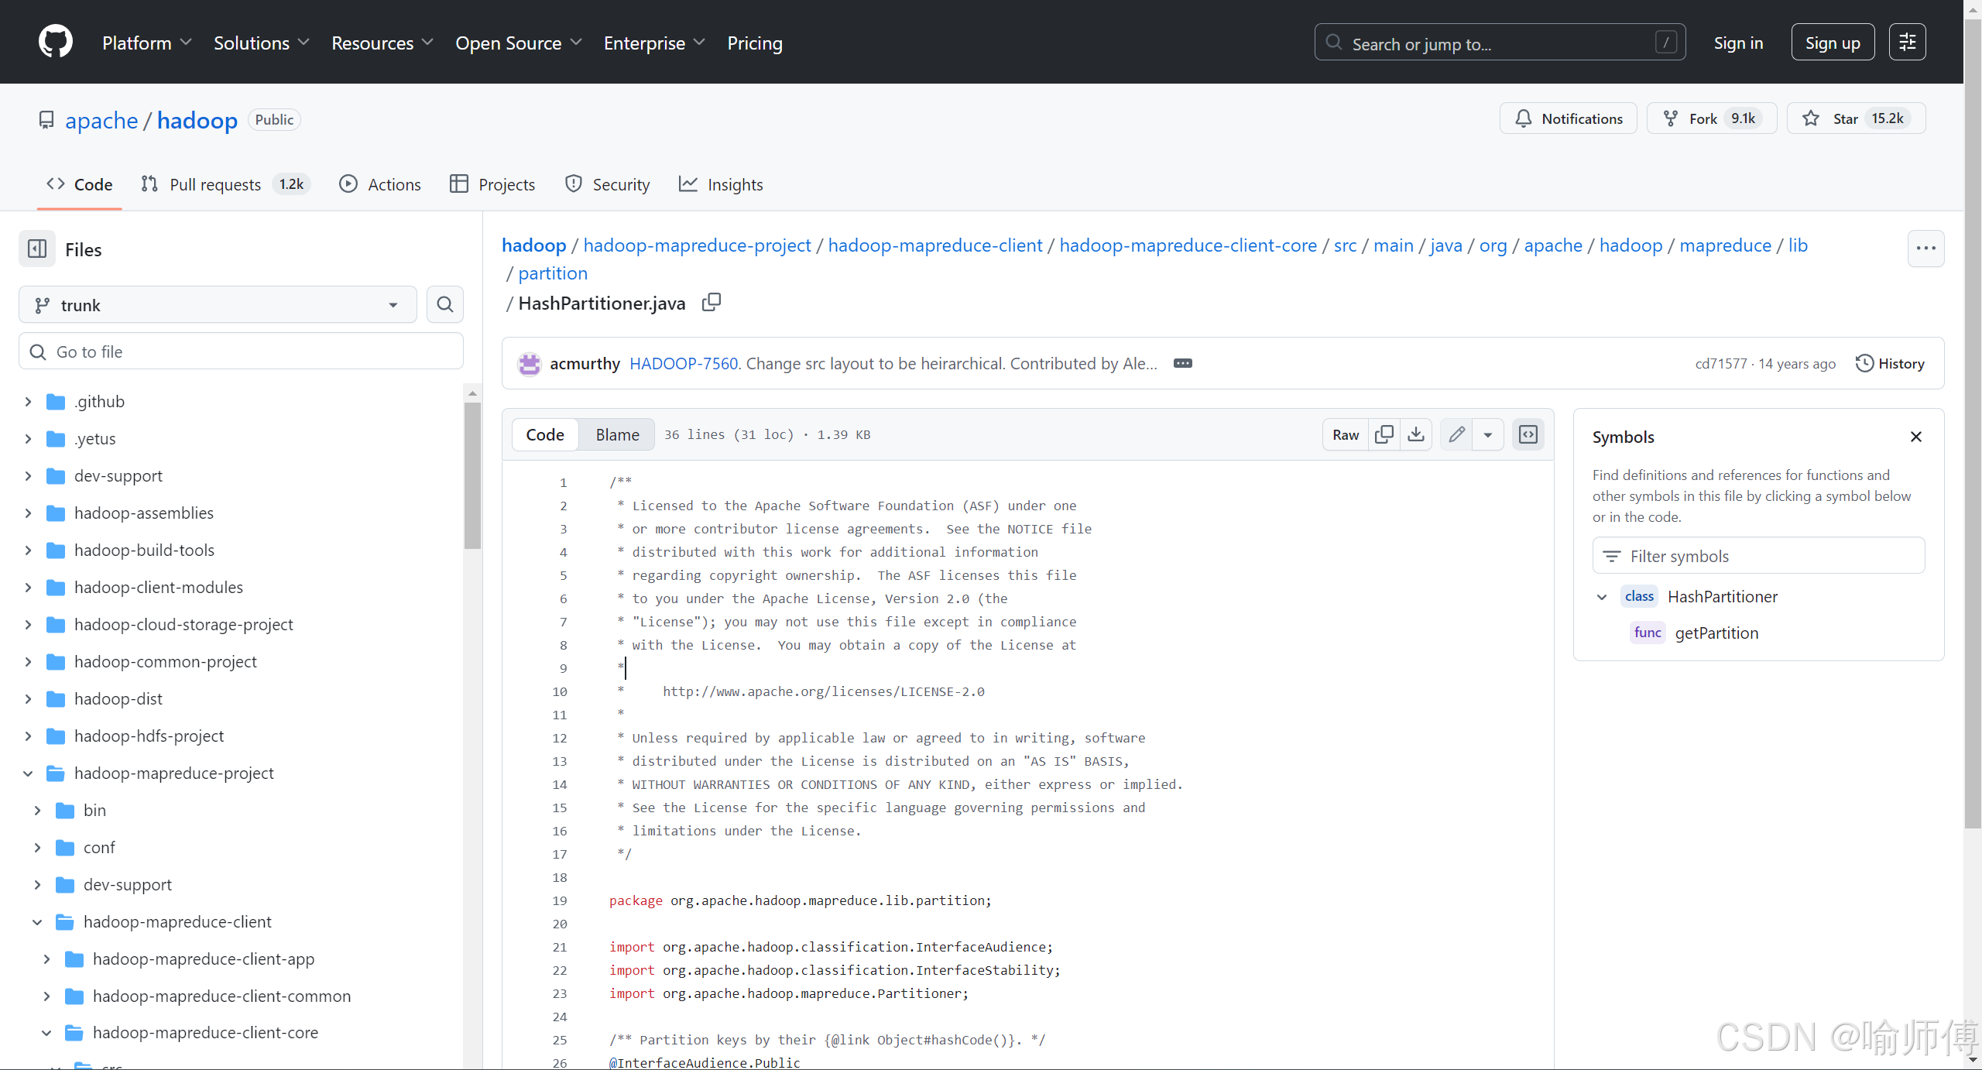Download raw file icon

click(x=1415, y=434)
